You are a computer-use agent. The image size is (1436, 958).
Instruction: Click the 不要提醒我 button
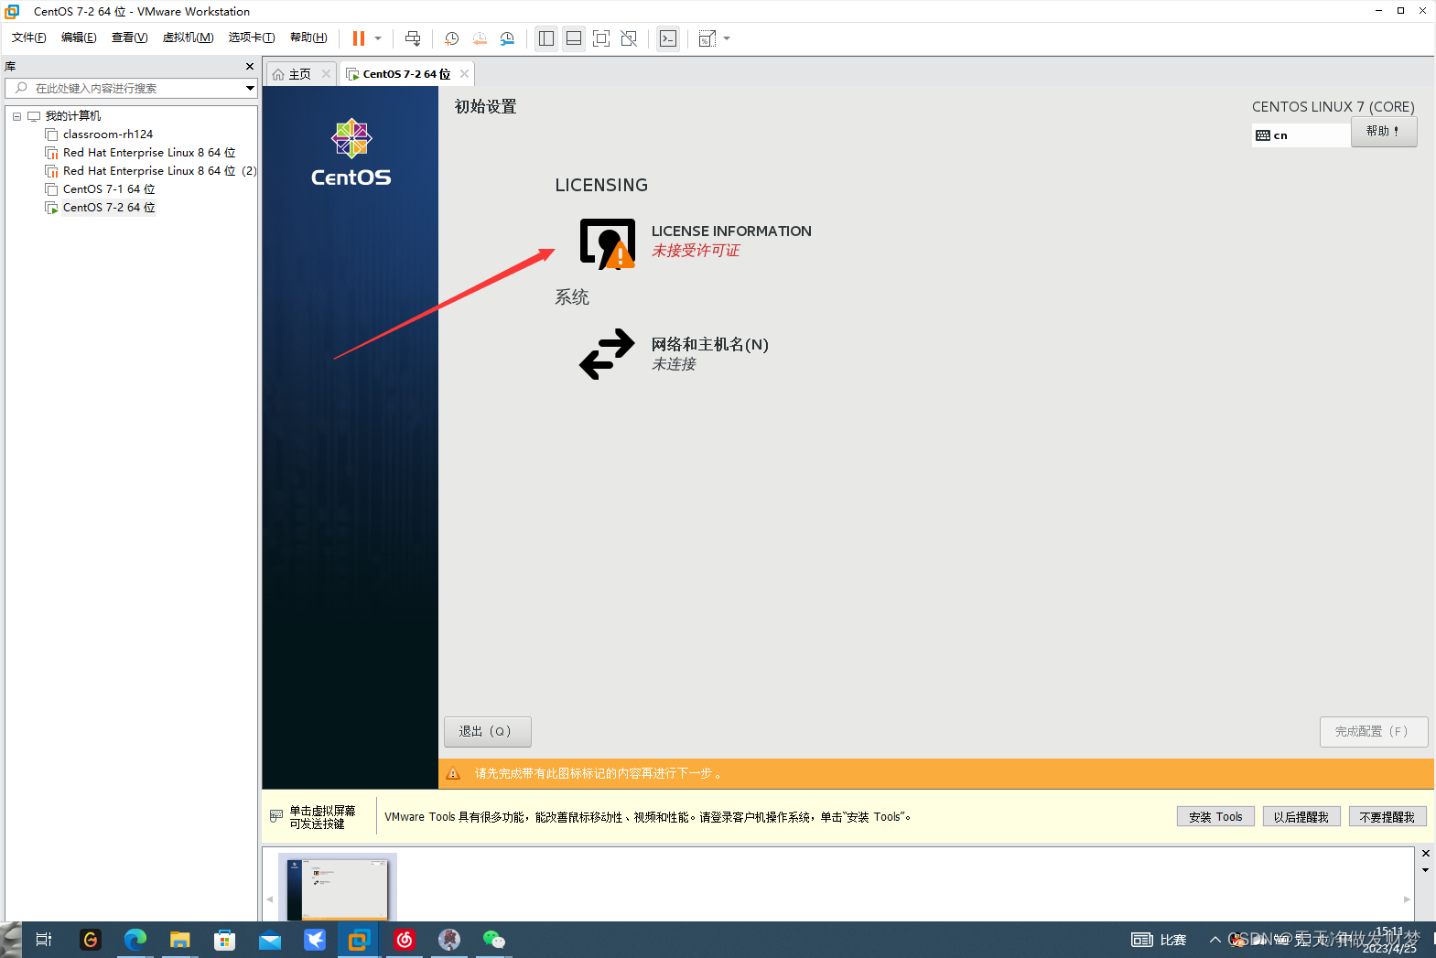click(x=1387, y=817)
